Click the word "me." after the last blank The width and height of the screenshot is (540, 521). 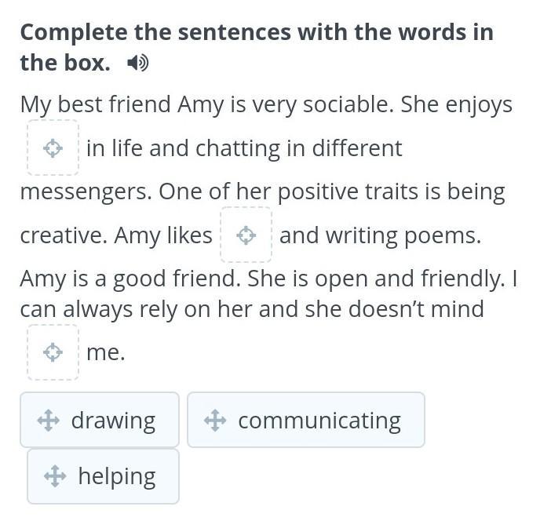(106, 352)
